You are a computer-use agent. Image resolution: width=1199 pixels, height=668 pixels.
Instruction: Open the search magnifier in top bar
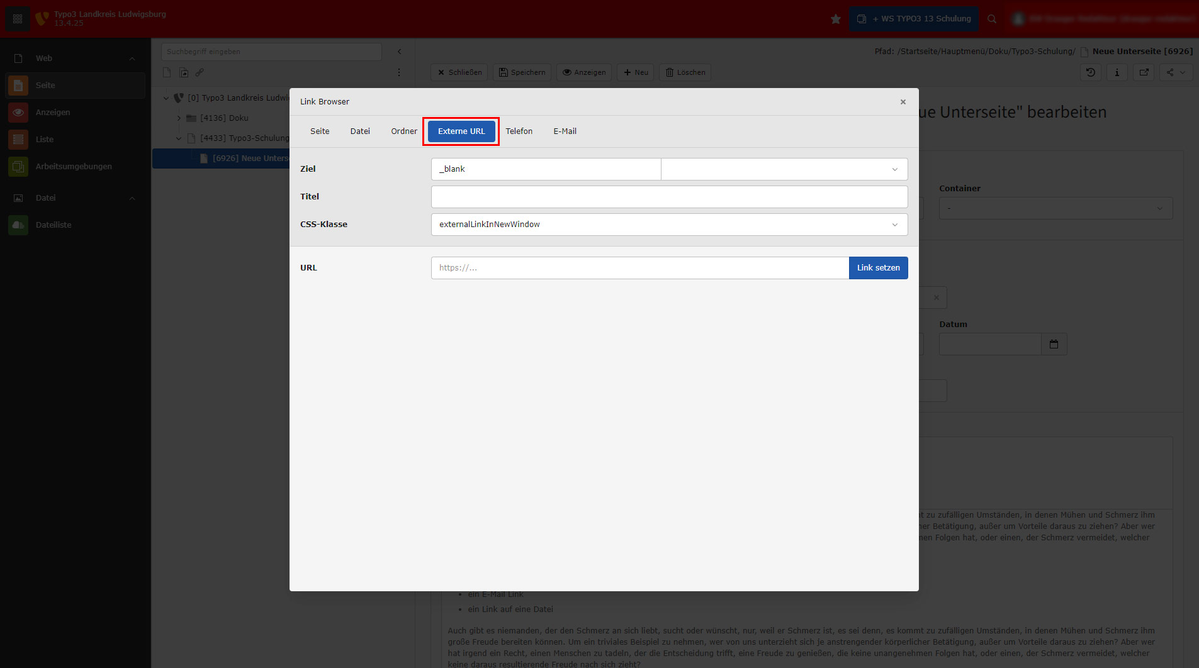pyautogui.click(x=992, y=19)
